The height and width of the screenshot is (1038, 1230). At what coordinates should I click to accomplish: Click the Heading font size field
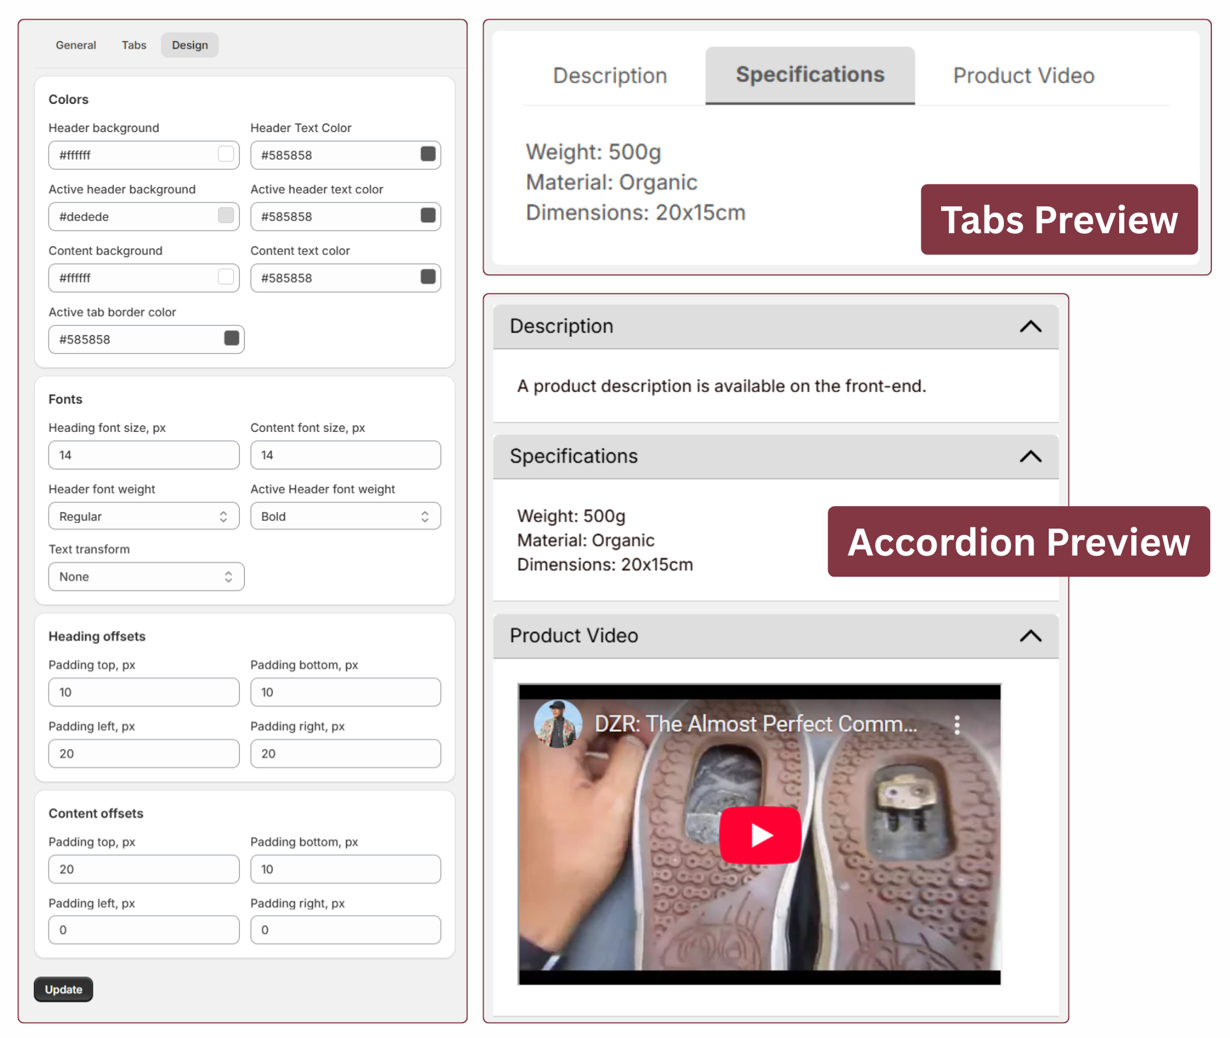tap(143, 455)
